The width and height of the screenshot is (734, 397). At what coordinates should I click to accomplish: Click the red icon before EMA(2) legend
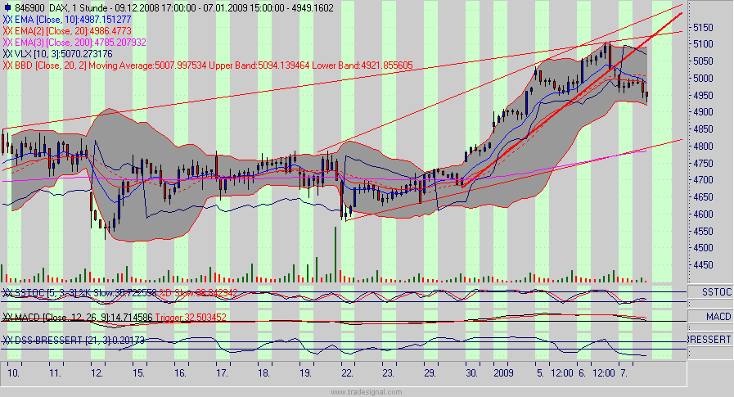(x=8, y=30)
